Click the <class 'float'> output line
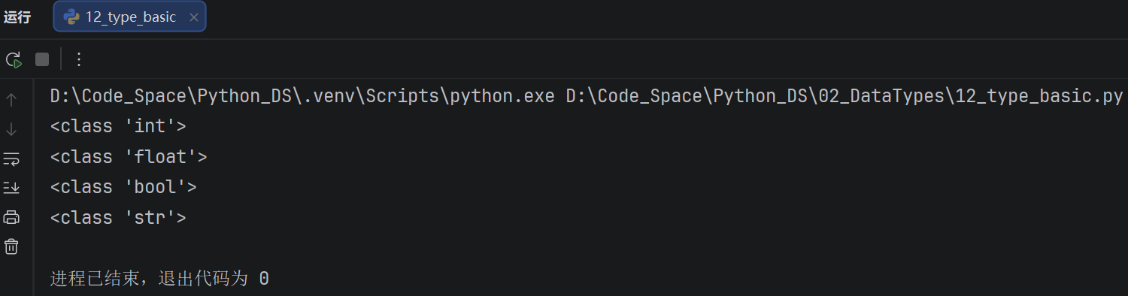This screenshot has height=296, width=1128. pyautogui.click(x=129, y=157)
